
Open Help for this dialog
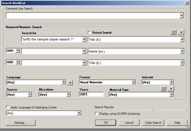pyautogui.click(x=177, y=123)
